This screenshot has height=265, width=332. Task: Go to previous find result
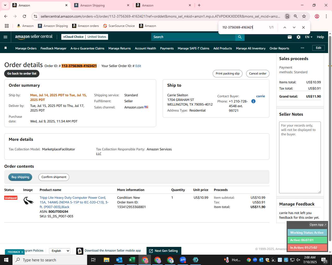285,27
